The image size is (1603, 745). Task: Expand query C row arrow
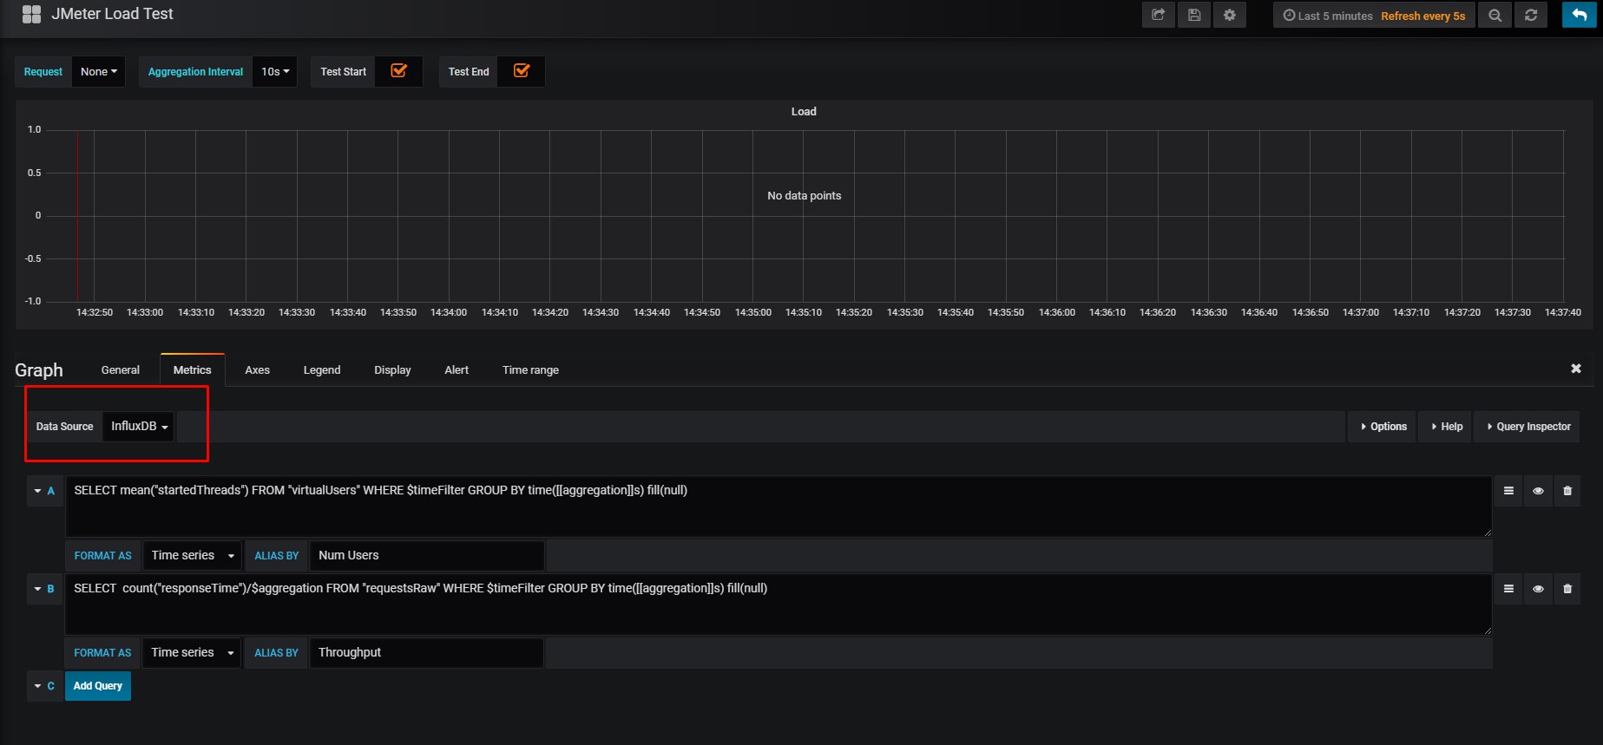point(37,686)
